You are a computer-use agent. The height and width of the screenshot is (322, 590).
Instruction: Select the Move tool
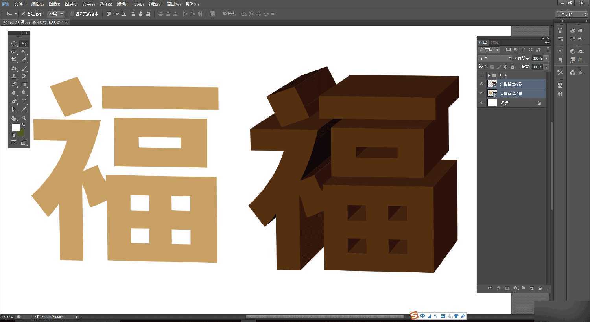[24, 43]
